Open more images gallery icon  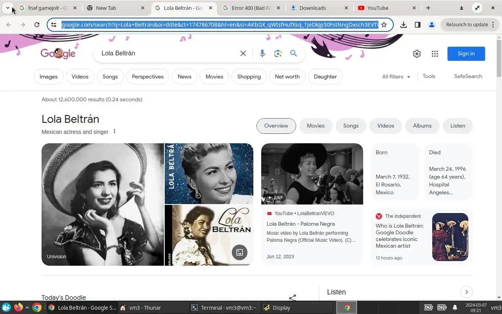(240, 252)
